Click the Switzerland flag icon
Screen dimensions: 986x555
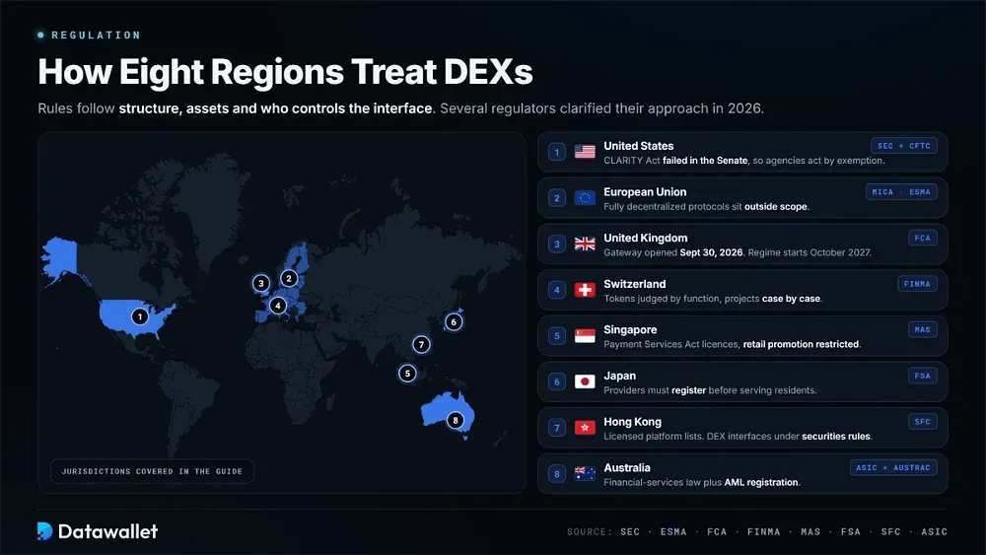pyautogui.click(x=585, y=290)
